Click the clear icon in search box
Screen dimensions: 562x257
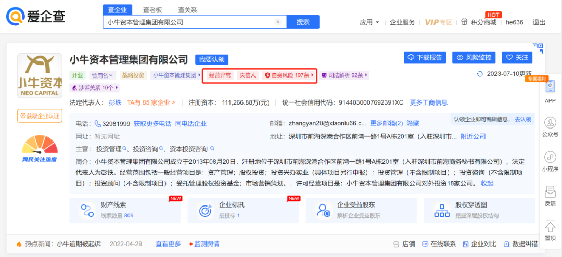tap(278, 22)
